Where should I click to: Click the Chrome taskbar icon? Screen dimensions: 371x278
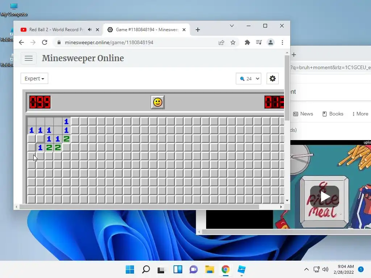click(225, 269)
